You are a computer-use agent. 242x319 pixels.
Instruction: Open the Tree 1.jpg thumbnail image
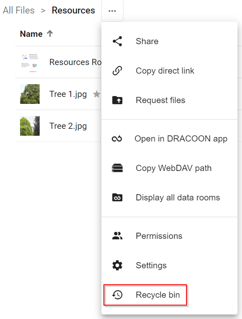point(30,94)
